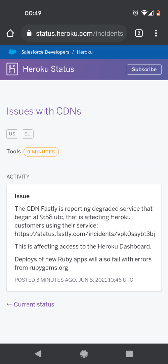
Task: Tap the alarm icon in the status bar
Action: 135,13
